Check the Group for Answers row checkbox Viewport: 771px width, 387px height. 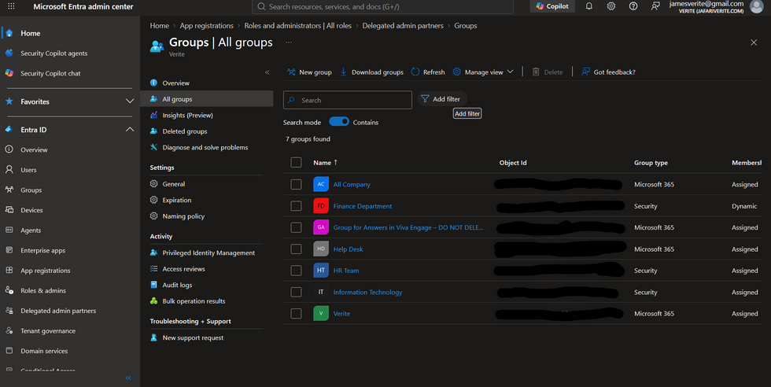[296, 227]
